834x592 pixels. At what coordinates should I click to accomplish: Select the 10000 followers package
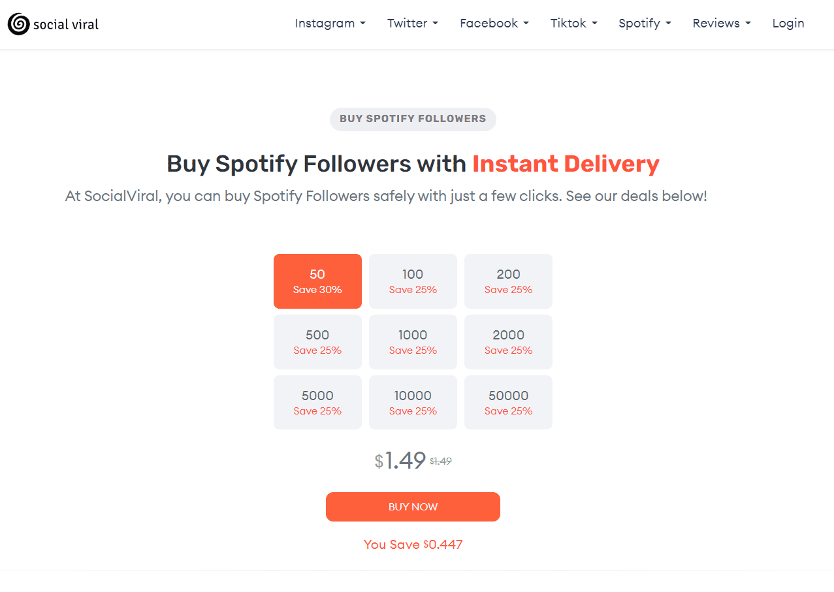coord(413,402)
